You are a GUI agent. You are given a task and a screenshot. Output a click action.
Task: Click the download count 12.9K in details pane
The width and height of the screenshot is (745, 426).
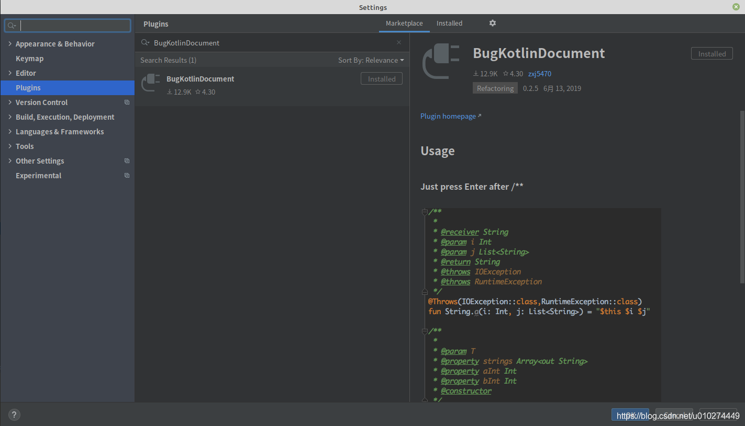point(485,74)
